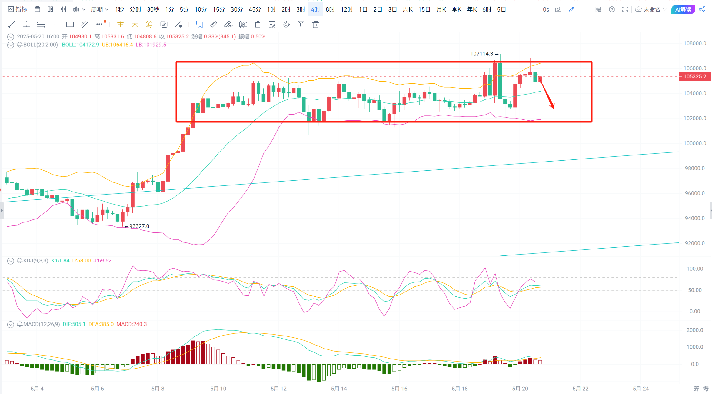
Task: Select the crossed-lines pitchfork tool
Action: click(85, 24)
